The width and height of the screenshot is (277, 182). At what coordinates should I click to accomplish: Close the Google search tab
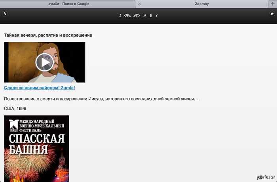click(x=139, y=4)
